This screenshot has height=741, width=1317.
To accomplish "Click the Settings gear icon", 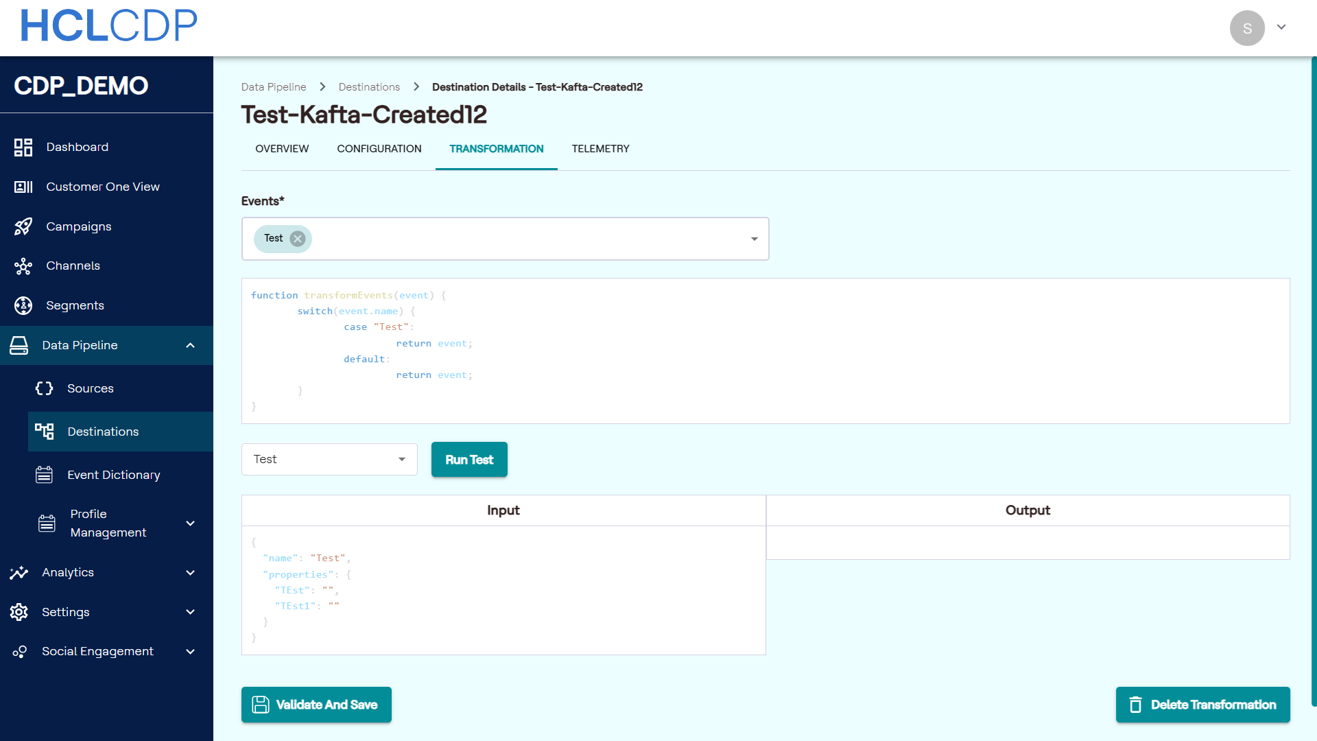I will (19, 612).
